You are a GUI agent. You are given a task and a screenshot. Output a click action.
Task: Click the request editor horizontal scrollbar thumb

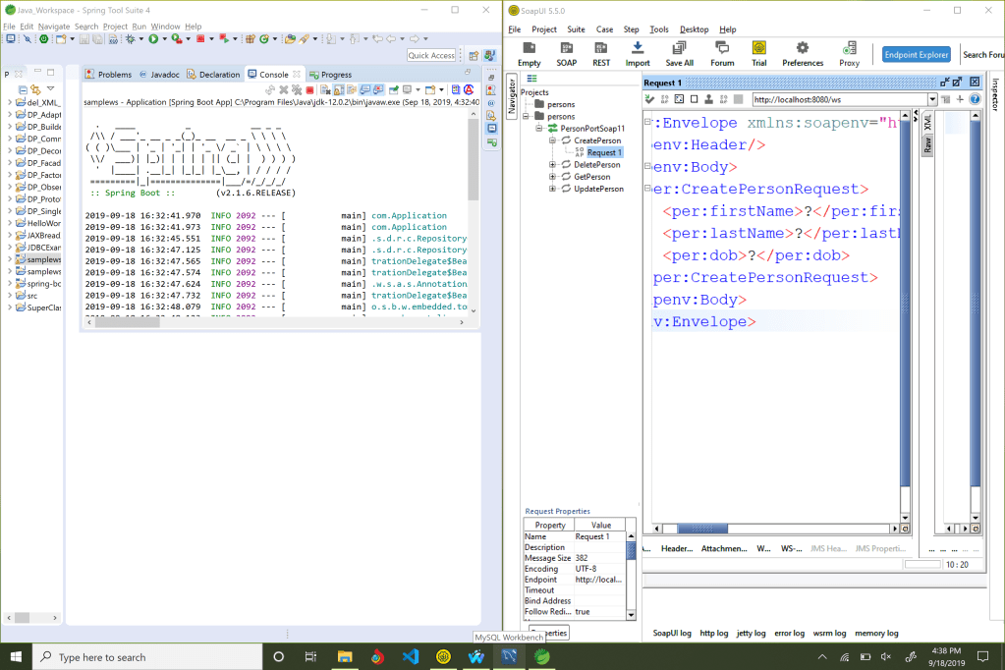(x=702, y=529)
